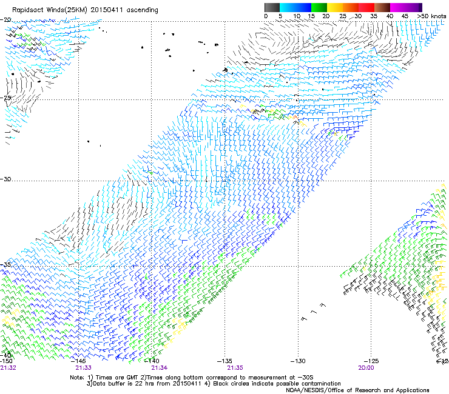The image size is (449, 394).
Task: Click the "21:35" pass time label
Action: pyautogui.click(x=235, y=368)
